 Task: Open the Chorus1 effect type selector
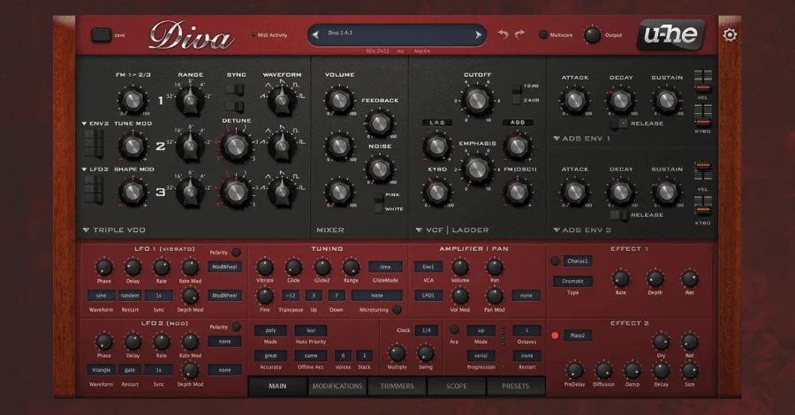pyautogui.click(x=577, y=261)
